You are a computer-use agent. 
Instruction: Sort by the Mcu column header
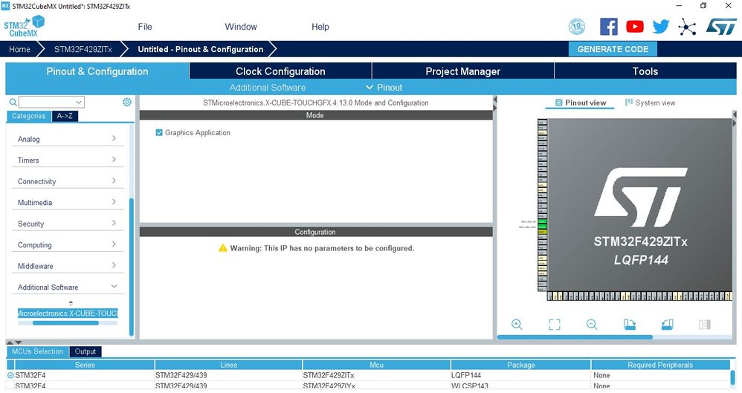377,365
